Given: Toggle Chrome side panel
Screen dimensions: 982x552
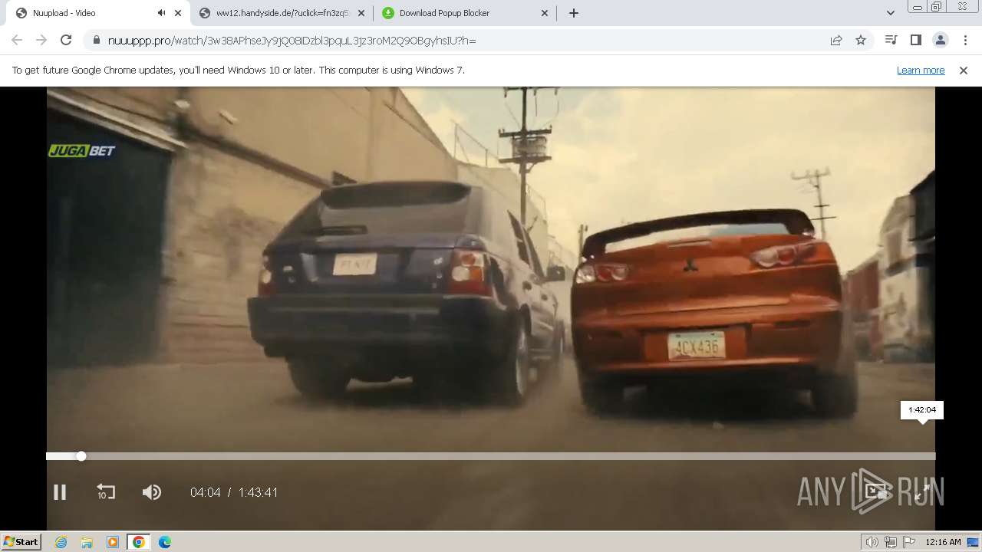Looking at the screenshot, I should pyautogui.click(x=915, y=40).
